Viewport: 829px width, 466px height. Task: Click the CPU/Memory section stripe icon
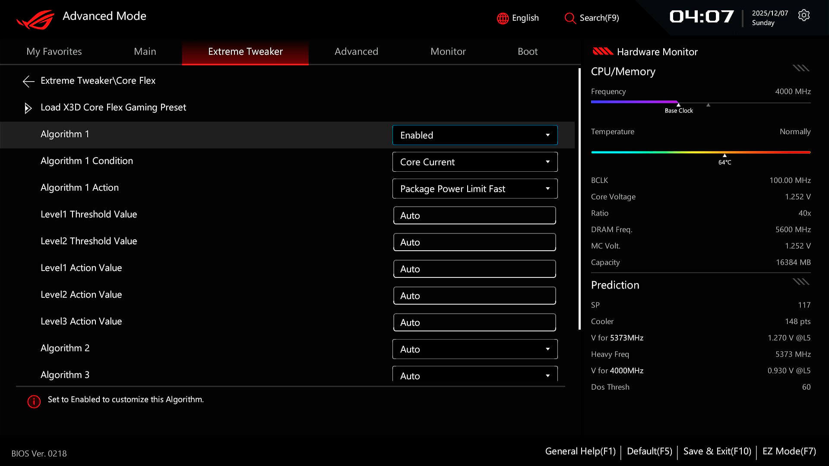tap(801, 68)
